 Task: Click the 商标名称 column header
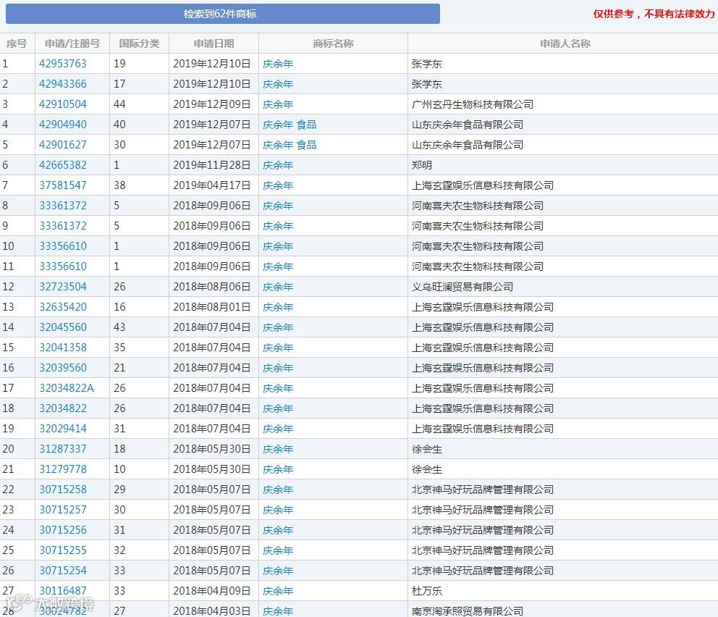[333, 43]
